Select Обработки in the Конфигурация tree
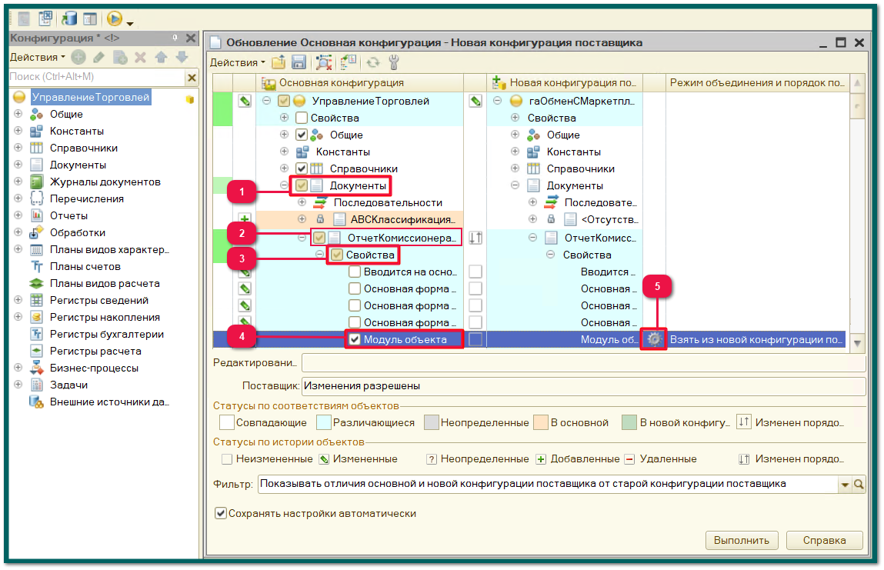The image size is (884, 570). [x=77, y=232]
